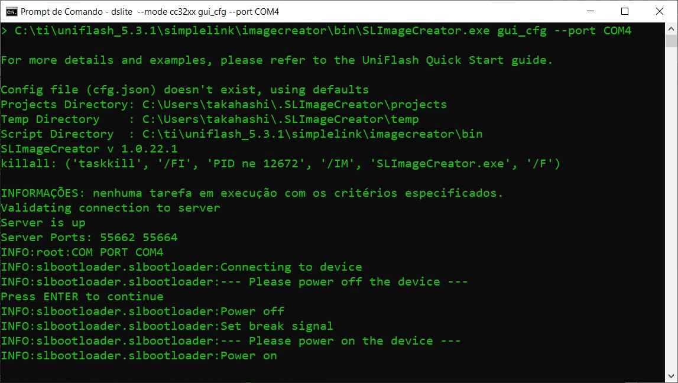This screenshot has height=383, width=678.
Task: Close the Prompt de Comando window
Action: coord(660,11)
